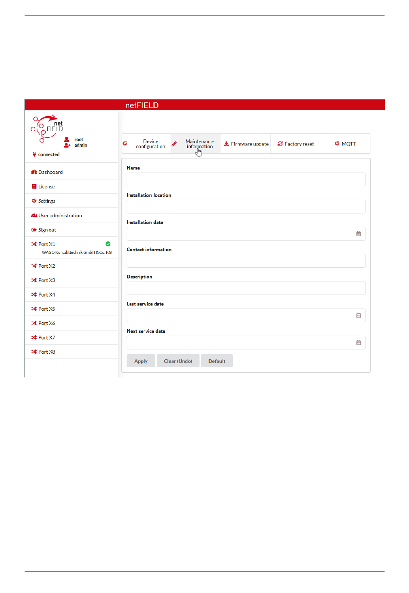Click the Sign out arrow icon

tap(34, 230)
